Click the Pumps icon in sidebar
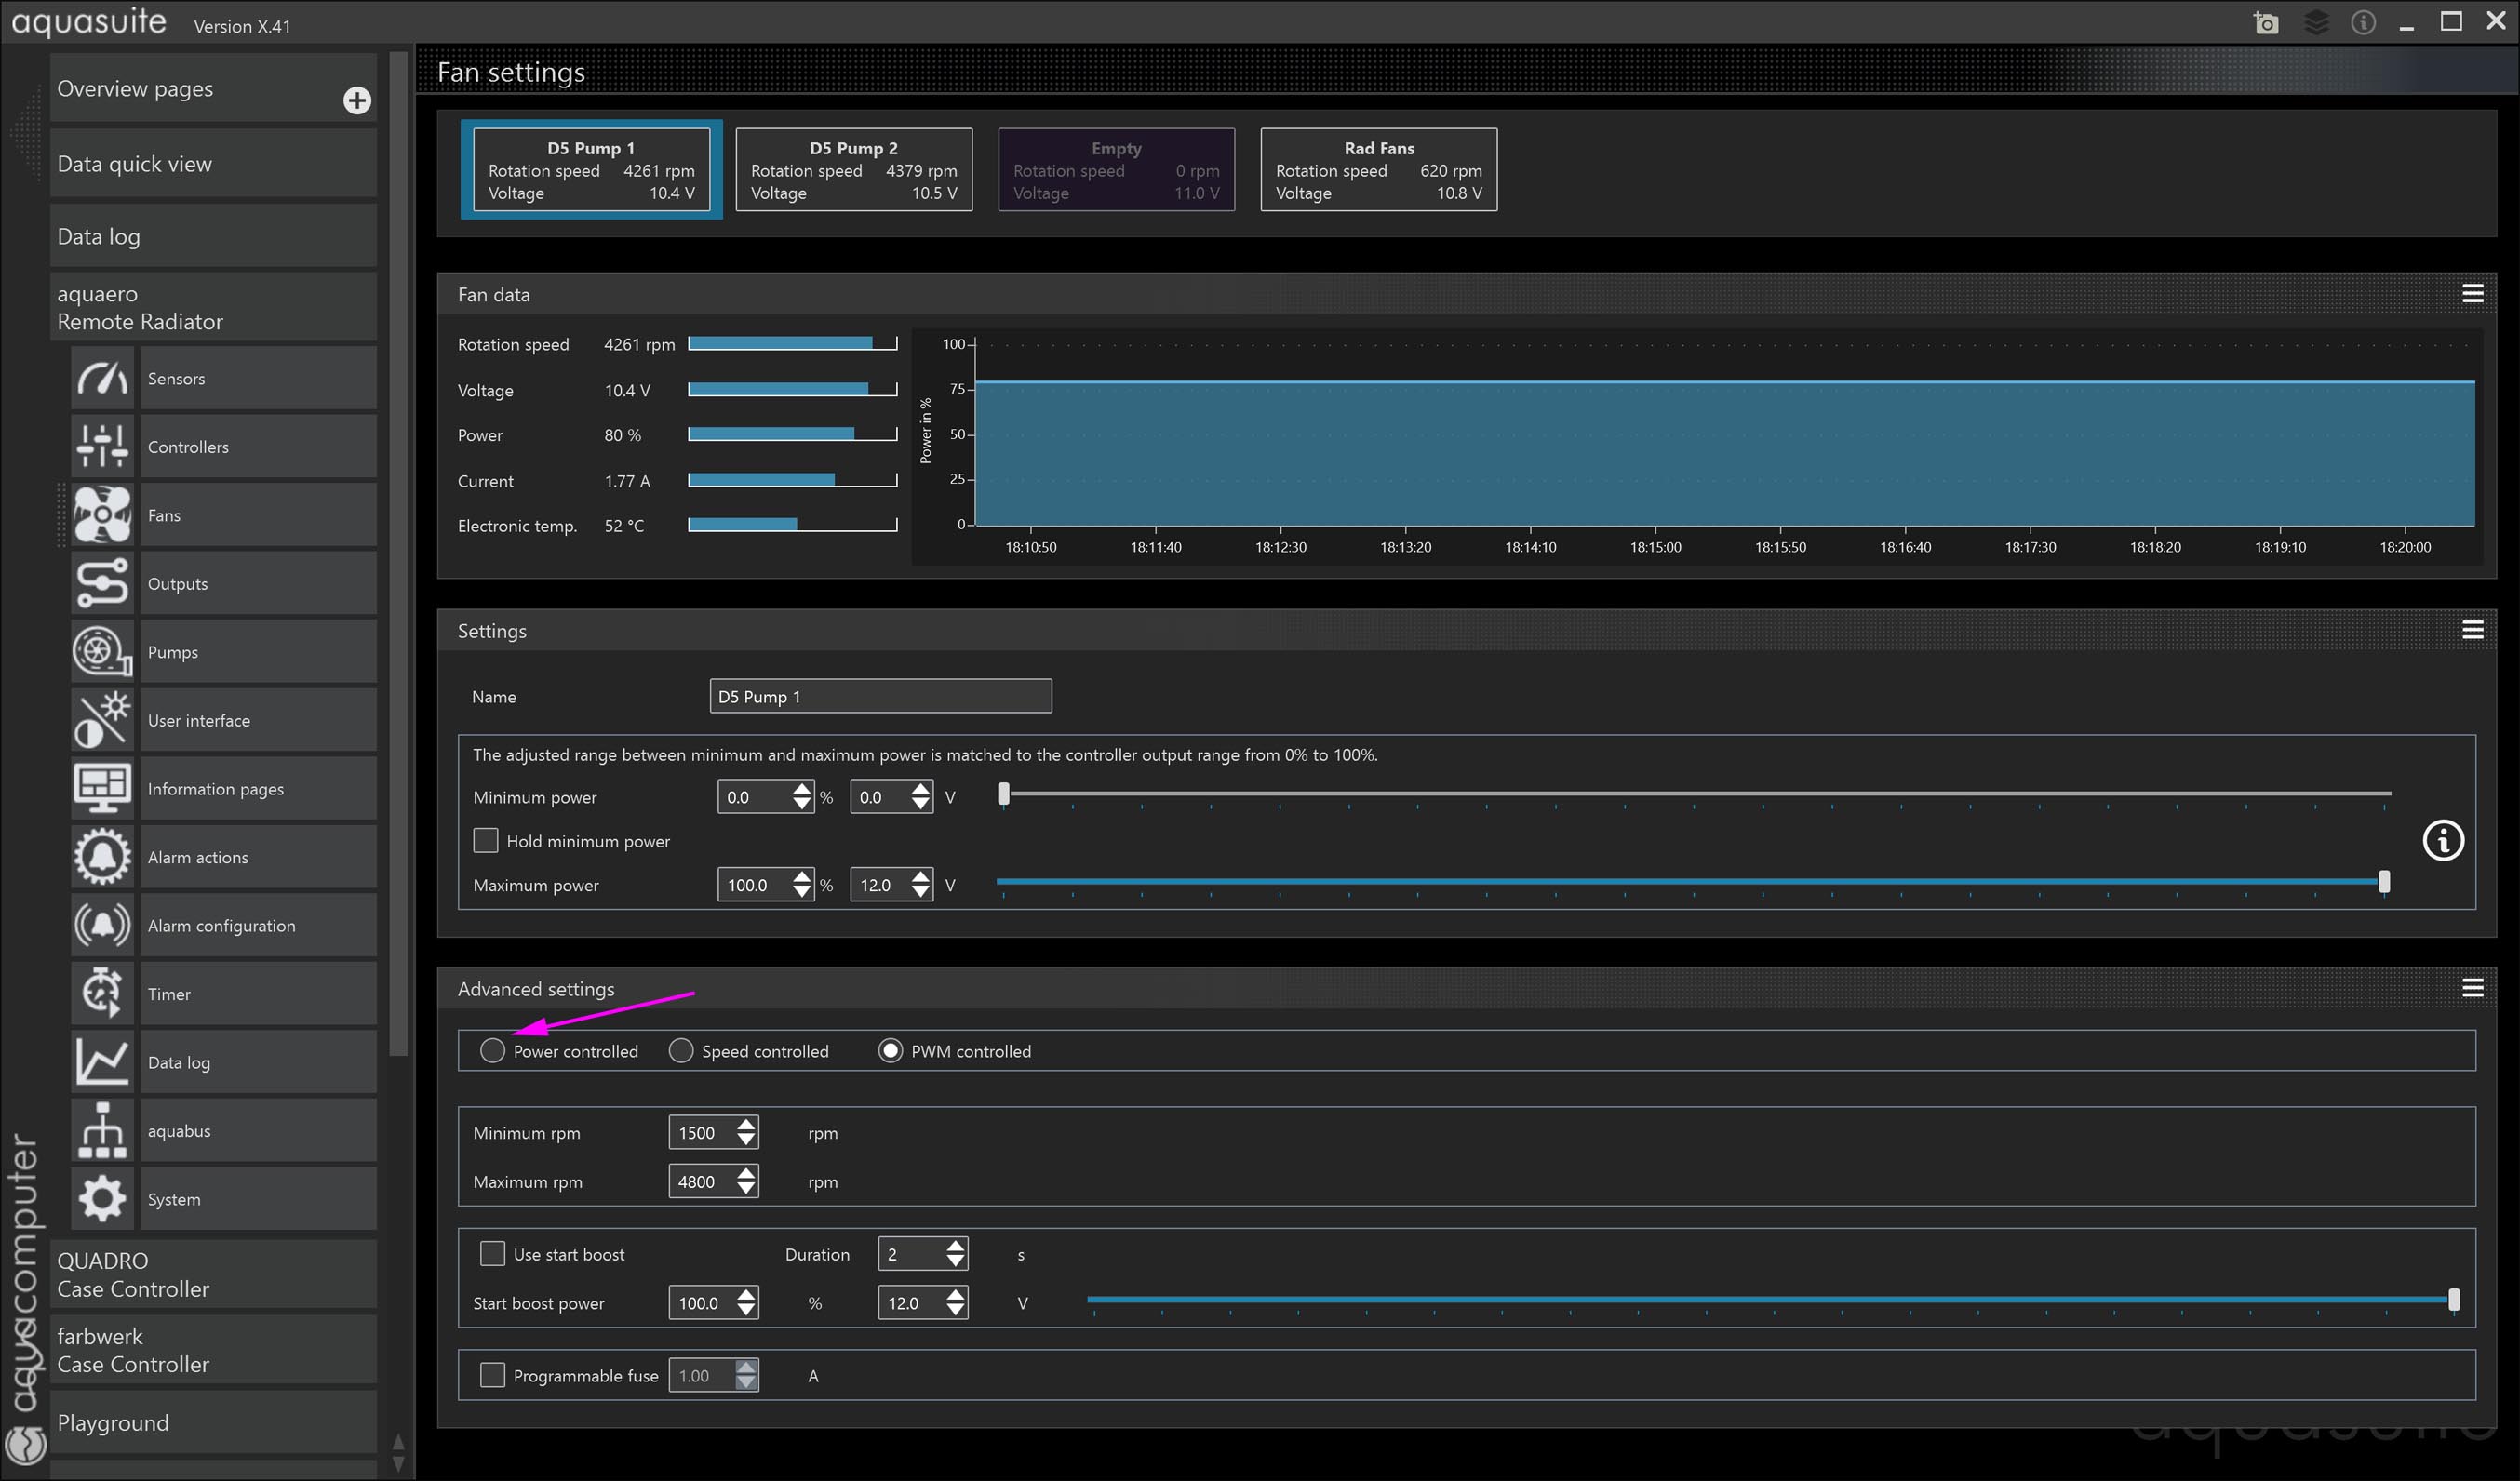Screen dimensions: 2520x1481 click(102, 652)
